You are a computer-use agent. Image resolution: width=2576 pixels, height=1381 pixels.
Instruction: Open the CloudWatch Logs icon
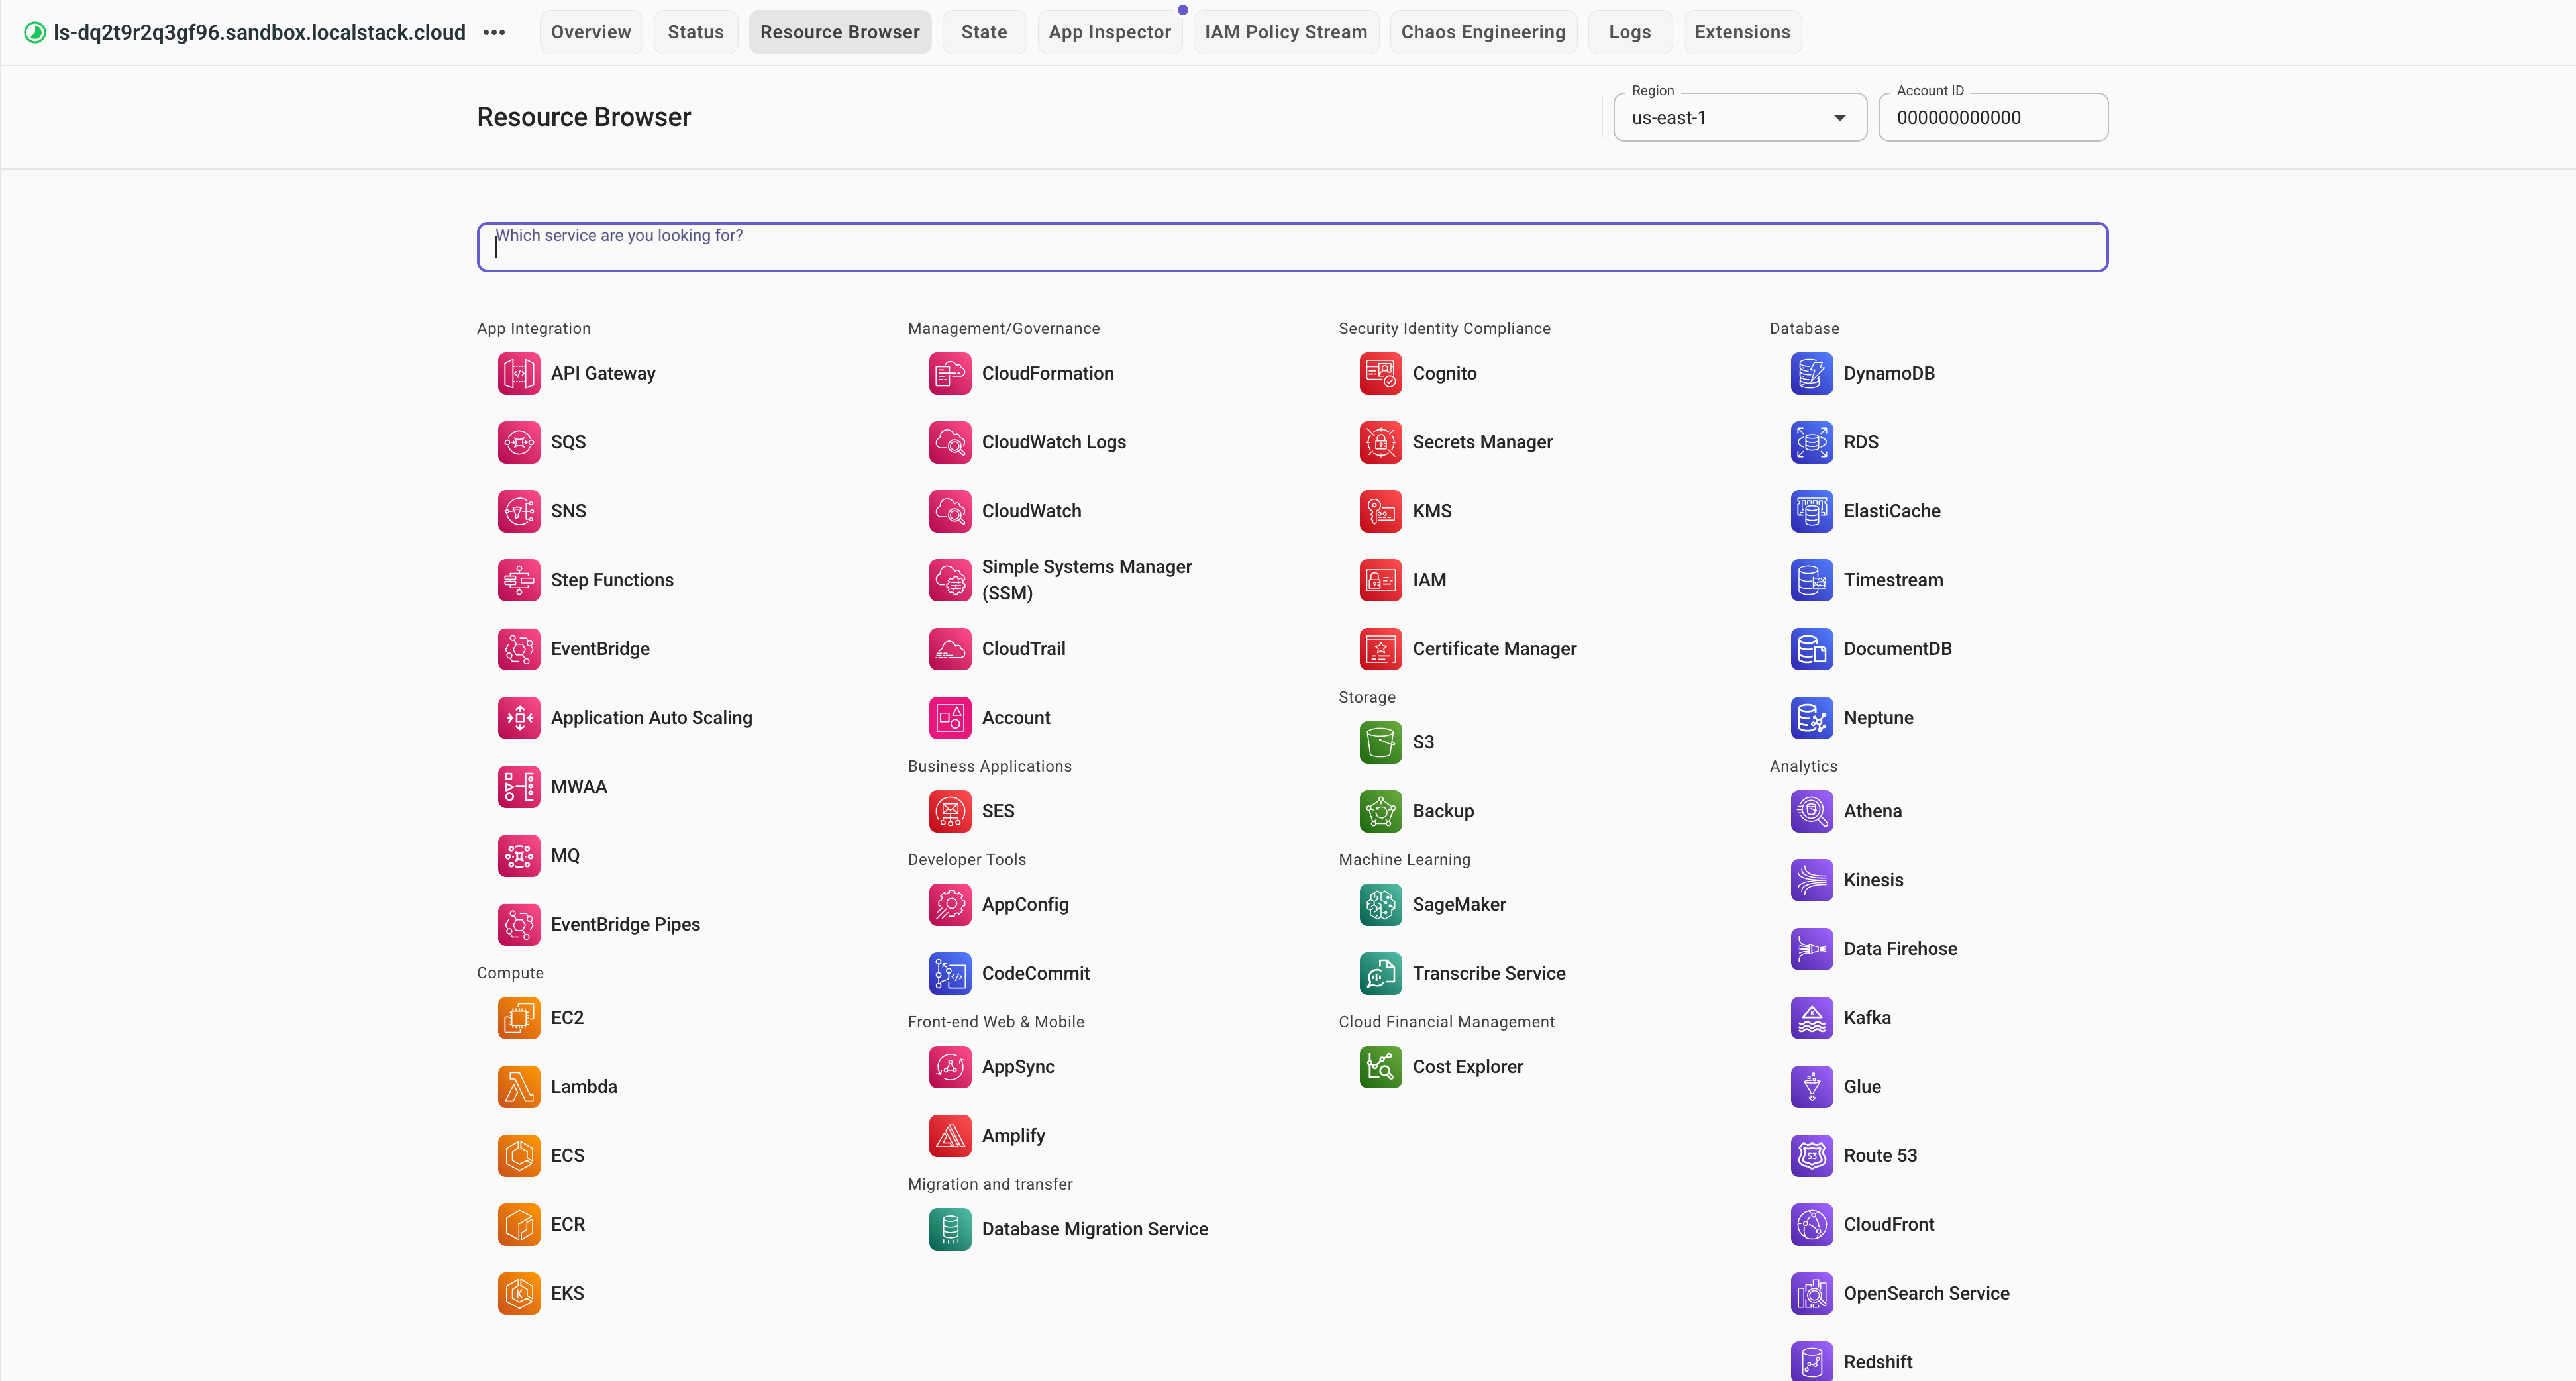coord(950,443)
